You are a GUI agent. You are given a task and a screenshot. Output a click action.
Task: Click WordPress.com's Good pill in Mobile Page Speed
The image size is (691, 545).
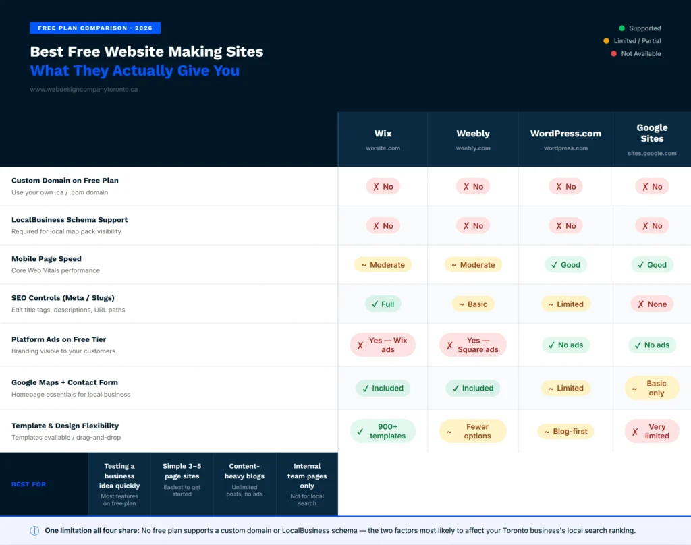click(x=565, y=265)
